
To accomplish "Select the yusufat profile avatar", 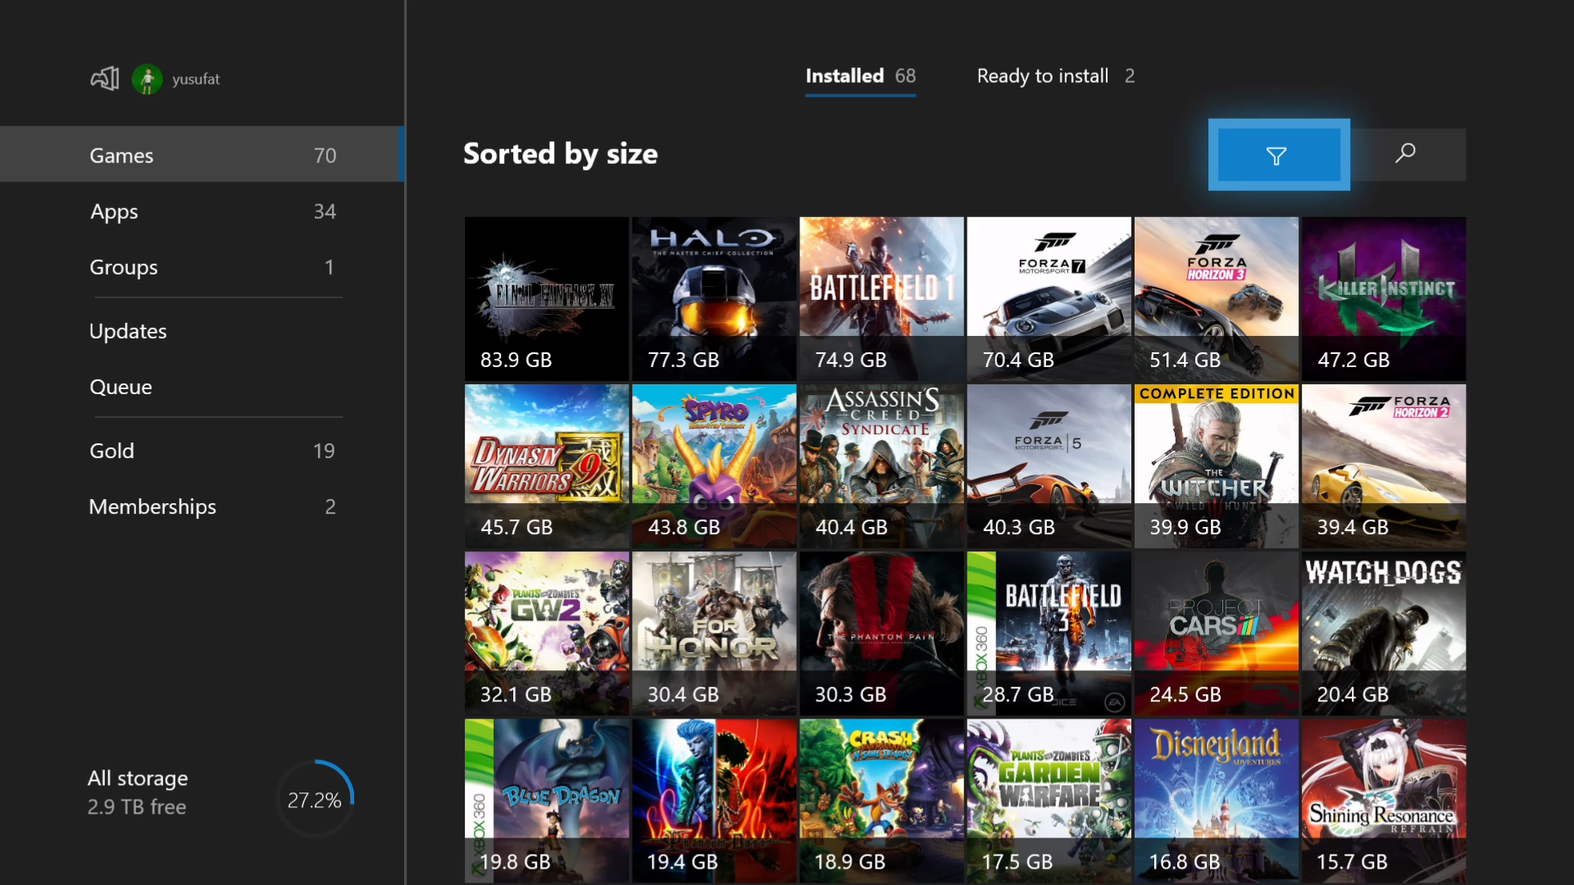I will pyautogui.click(x=147, y=79).
